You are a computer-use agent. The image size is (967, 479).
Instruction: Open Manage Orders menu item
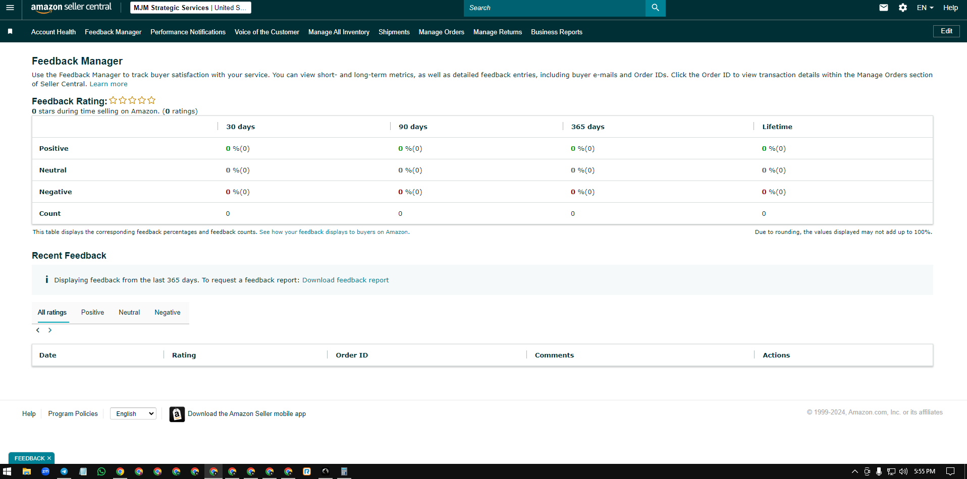[441, 32]
